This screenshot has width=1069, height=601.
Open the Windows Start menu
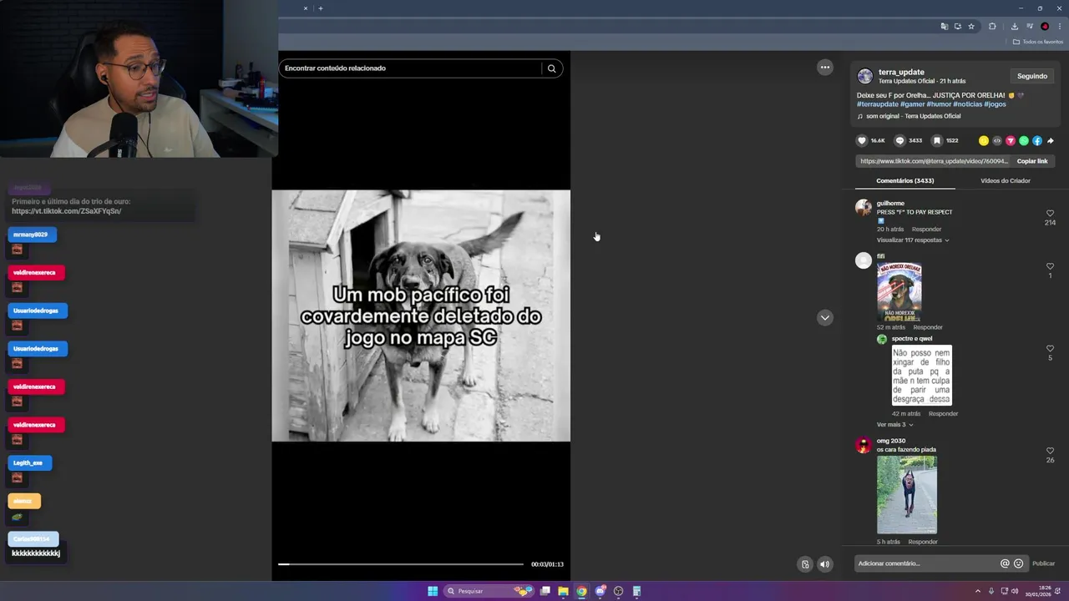(x=433, y=591)
